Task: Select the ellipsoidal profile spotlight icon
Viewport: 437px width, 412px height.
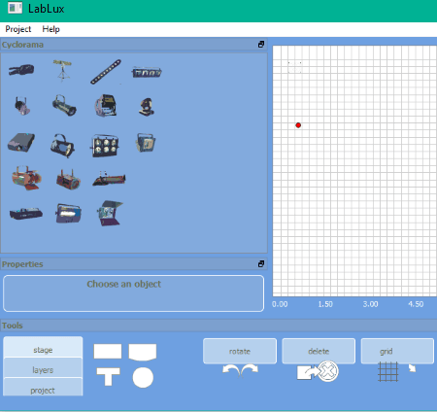Action: tap(64, 105)
